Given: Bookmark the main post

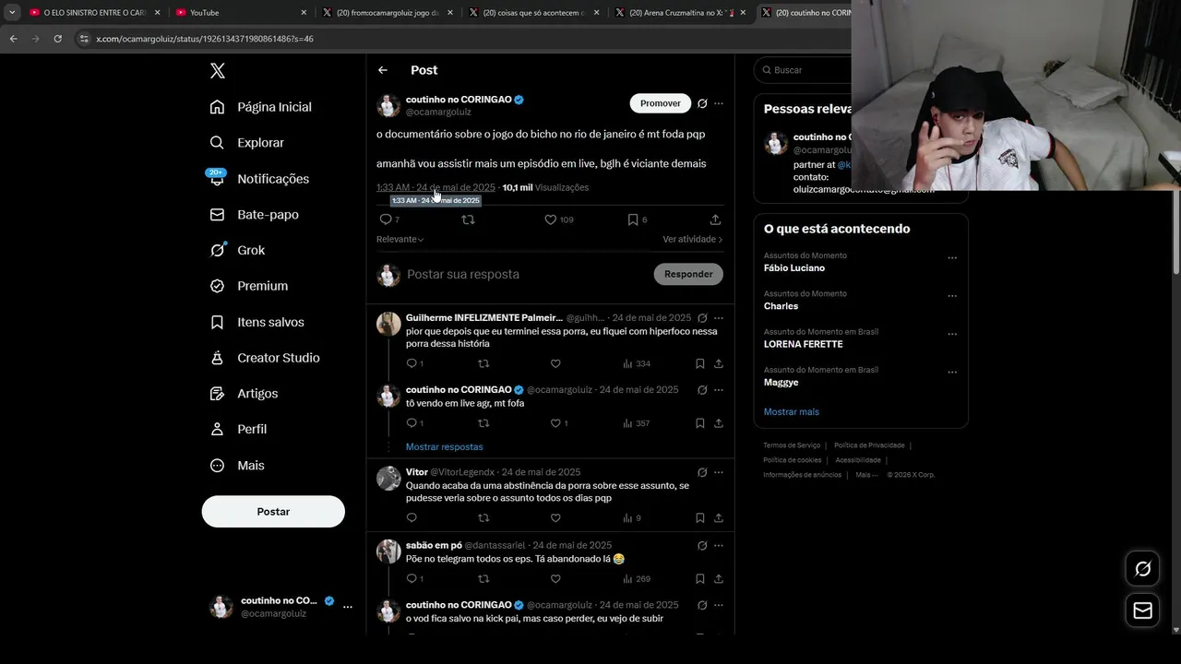Looking at the screenshot, I should point(633,219).
